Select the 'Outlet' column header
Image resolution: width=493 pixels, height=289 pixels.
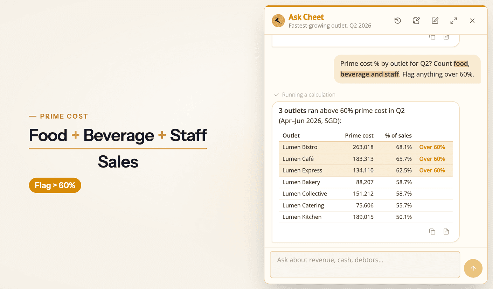291,135
